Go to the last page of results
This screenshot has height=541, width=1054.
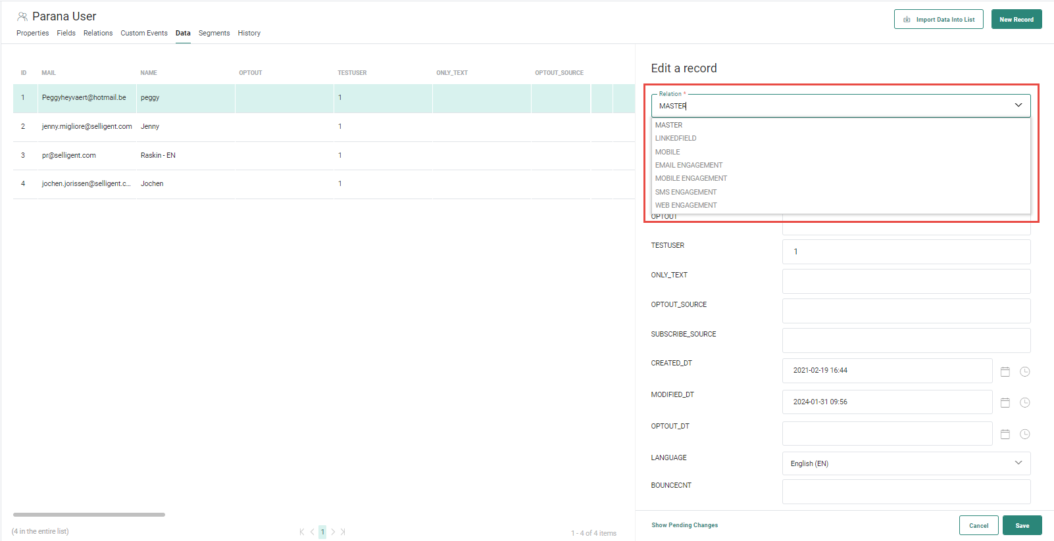(x=343, y=532)
